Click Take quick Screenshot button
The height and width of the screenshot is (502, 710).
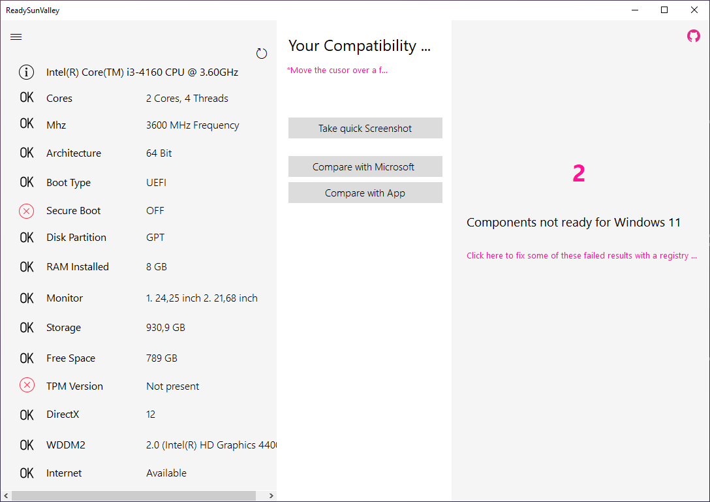pyautogui.click(x=365, y=128)
